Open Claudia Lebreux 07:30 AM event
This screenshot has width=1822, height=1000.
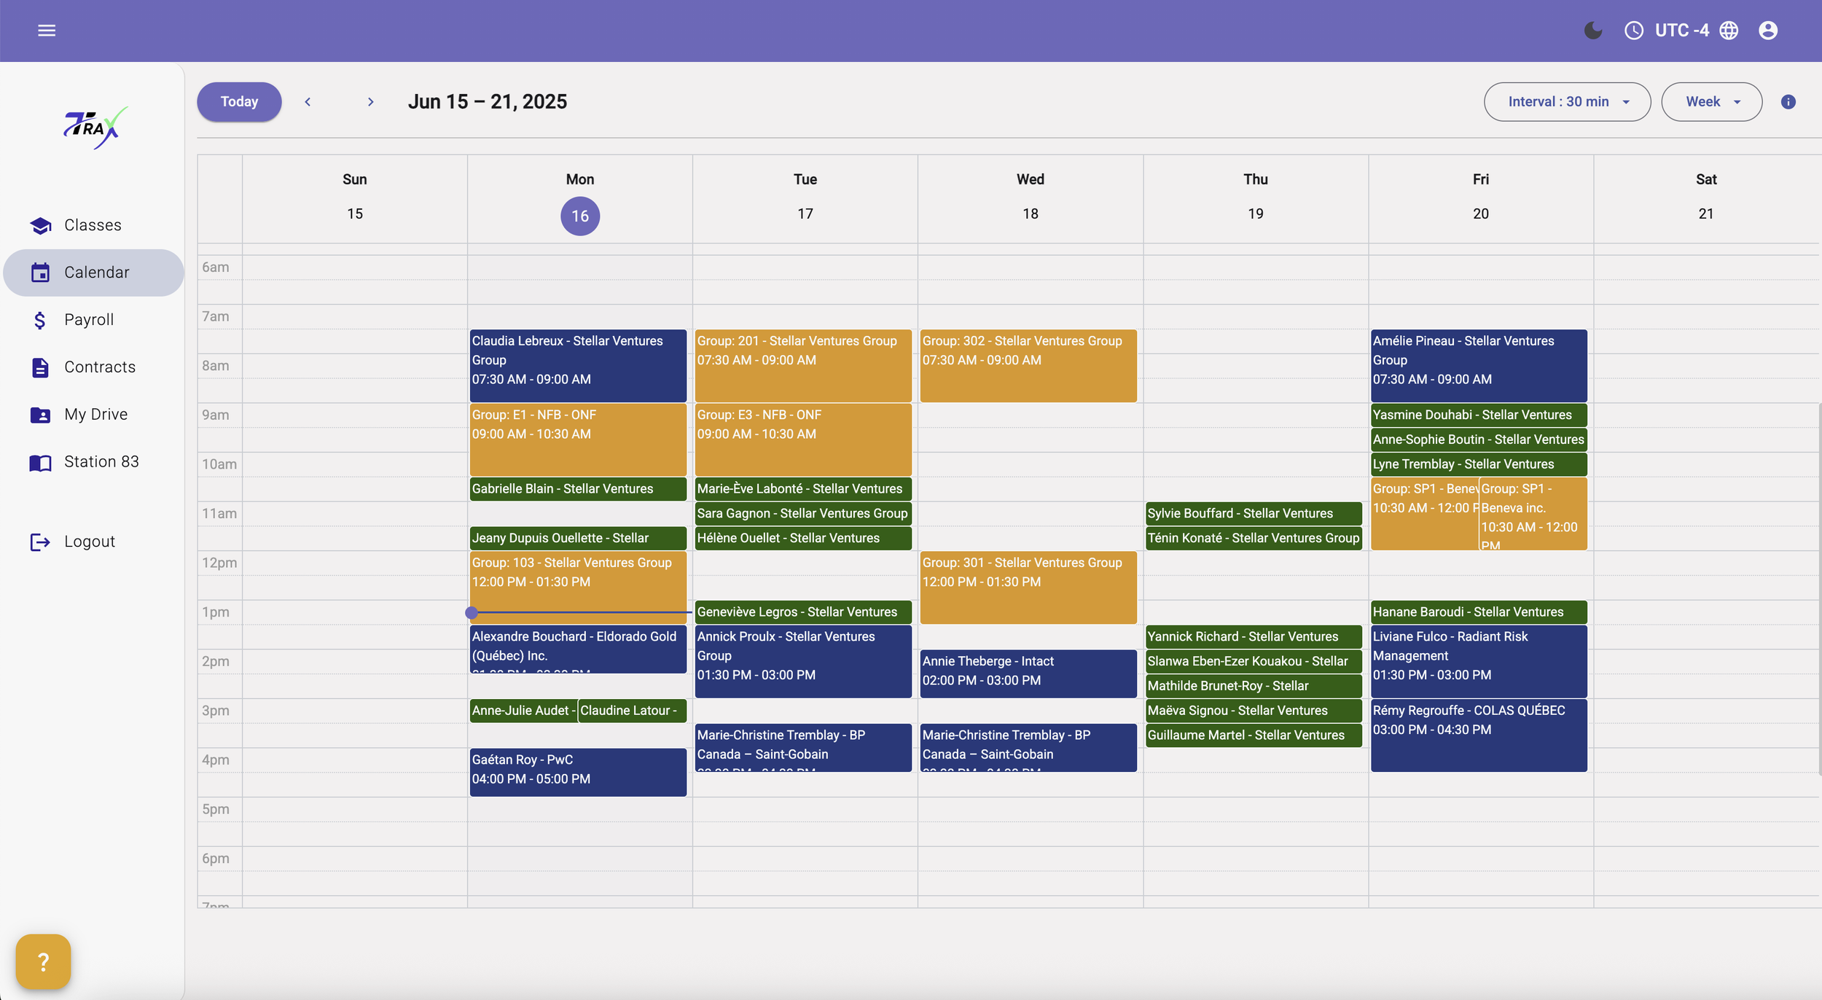(x=578, y=366)
